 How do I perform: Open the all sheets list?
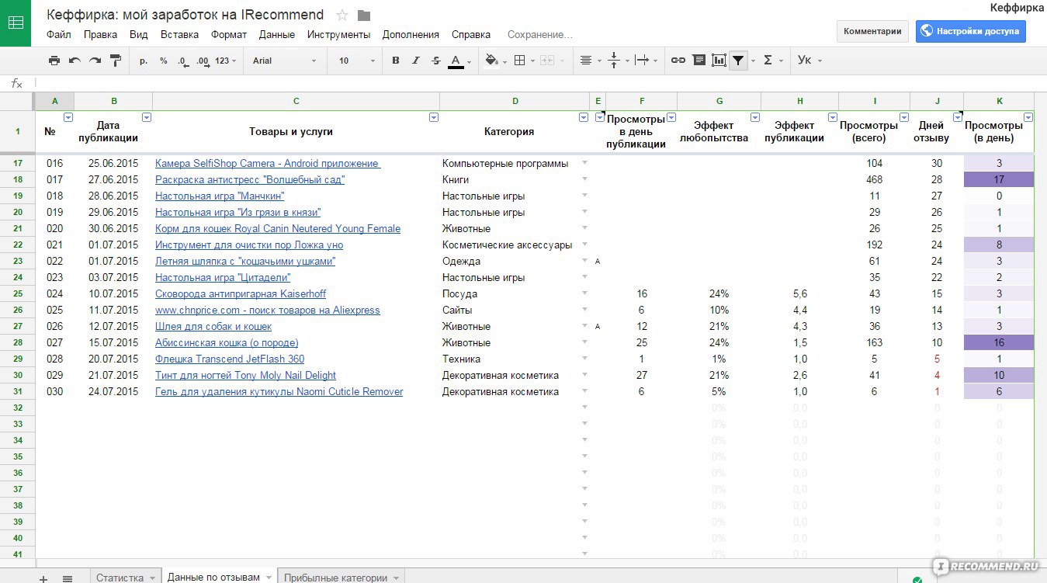point(68,578)
